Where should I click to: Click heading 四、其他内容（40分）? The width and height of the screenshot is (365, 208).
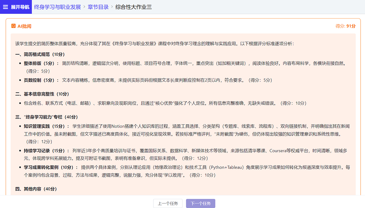36,189
